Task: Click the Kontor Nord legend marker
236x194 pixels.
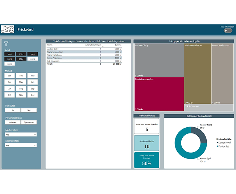Action: point(218,143)
